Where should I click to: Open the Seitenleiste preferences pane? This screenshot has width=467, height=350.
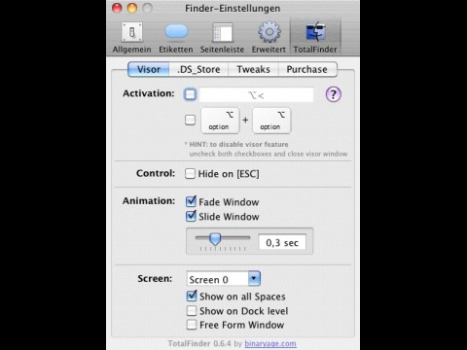click(x=222, y=37)
